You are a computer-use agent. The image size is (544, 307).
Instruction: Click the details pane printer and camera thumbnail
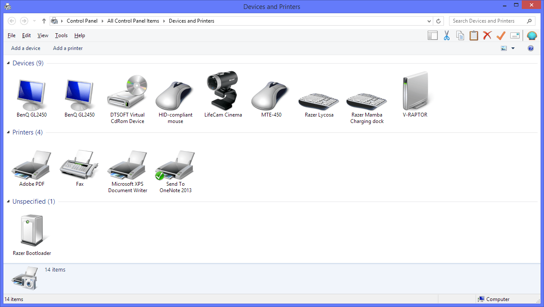pyautogui.click(x=25, y=278)
